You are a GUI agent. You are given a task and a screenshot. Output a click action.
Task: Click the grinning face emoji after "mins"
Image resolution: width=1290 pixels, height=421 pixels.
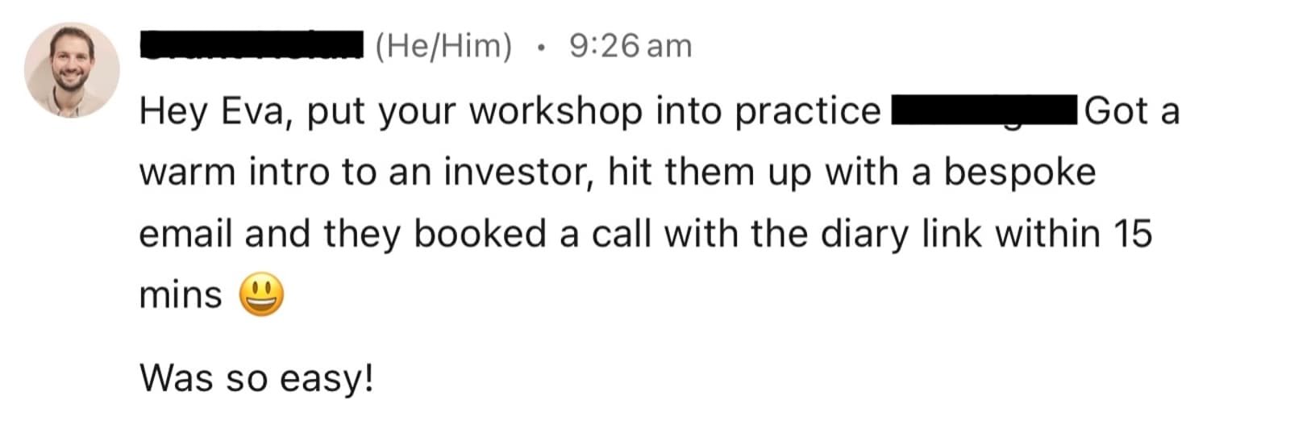click(x=261, y=294)
